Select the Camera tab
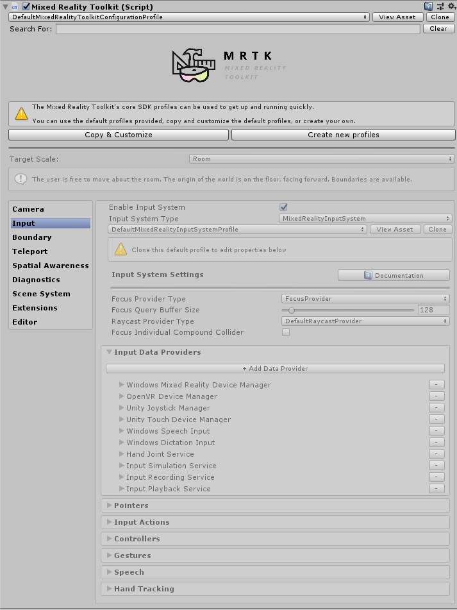This screenshot has height=610, width=457. 28,209
